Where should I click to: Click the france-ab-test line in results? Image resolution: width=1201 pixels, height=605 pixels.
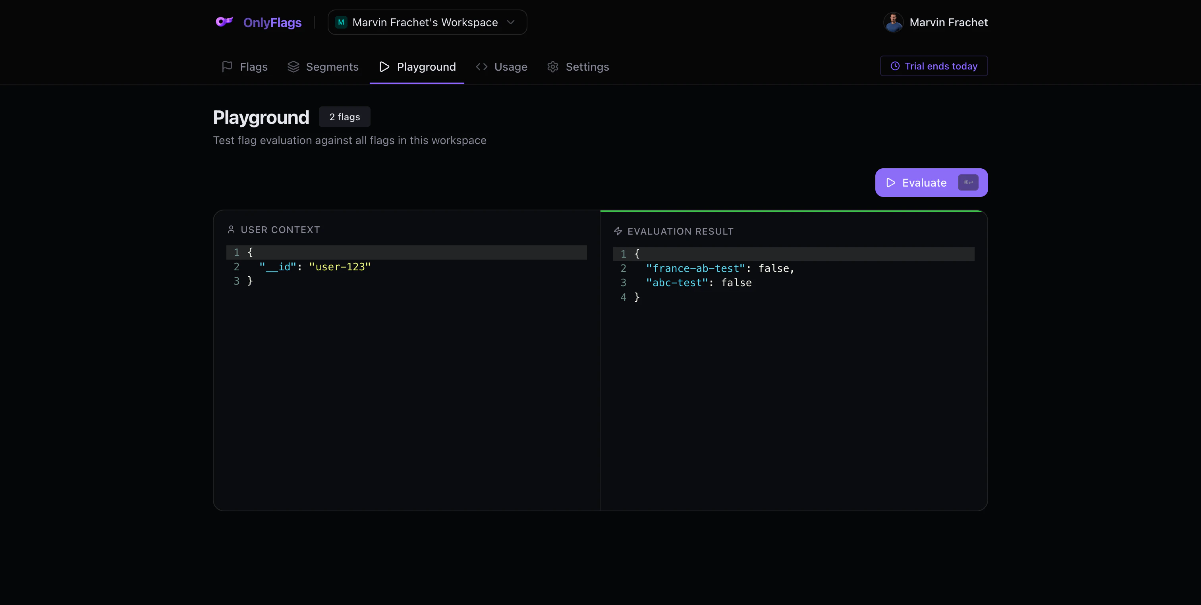695,268
